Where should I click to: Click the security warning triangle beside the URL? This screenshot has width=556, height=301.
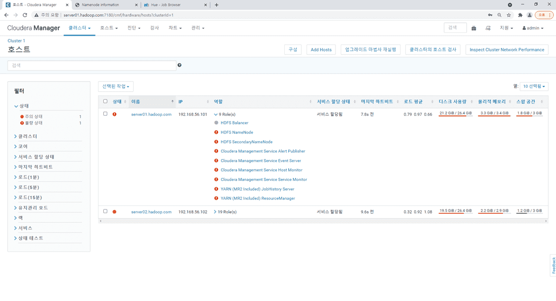36,15
